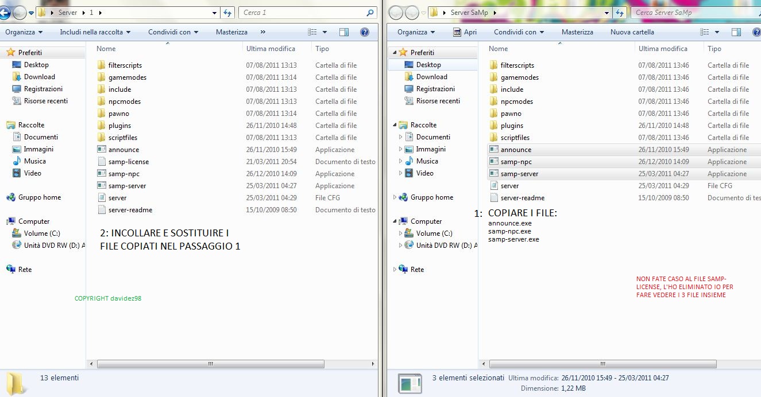The width and height of the screenshot is (761, 397).
Task: Select samp-license file in left window
Action: [129, 162]
